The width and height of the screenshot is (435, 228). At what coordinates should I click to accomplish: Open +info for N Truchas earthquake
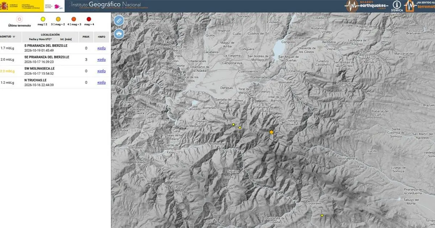pyautogui.click(x=101, y=83)
